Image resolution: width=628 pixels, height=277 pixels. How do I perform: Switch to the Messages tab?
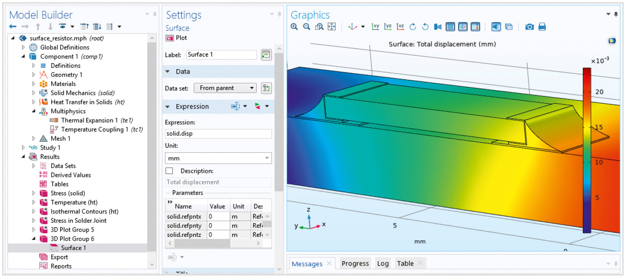(x=307, y=264)
